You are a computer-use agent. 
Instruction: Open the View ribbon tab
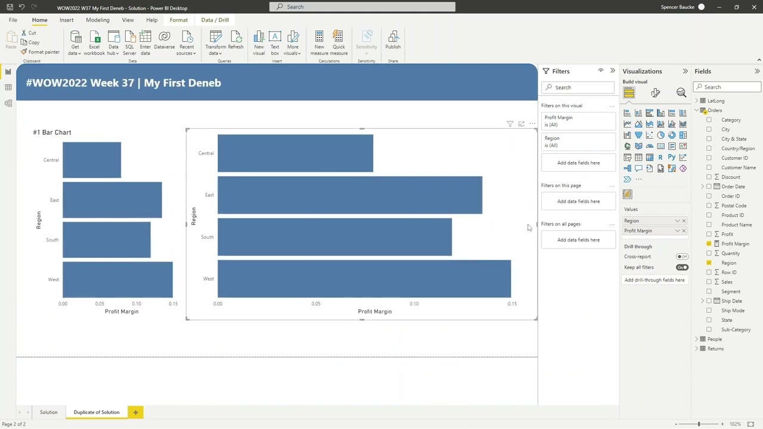[x=128, y=20]
